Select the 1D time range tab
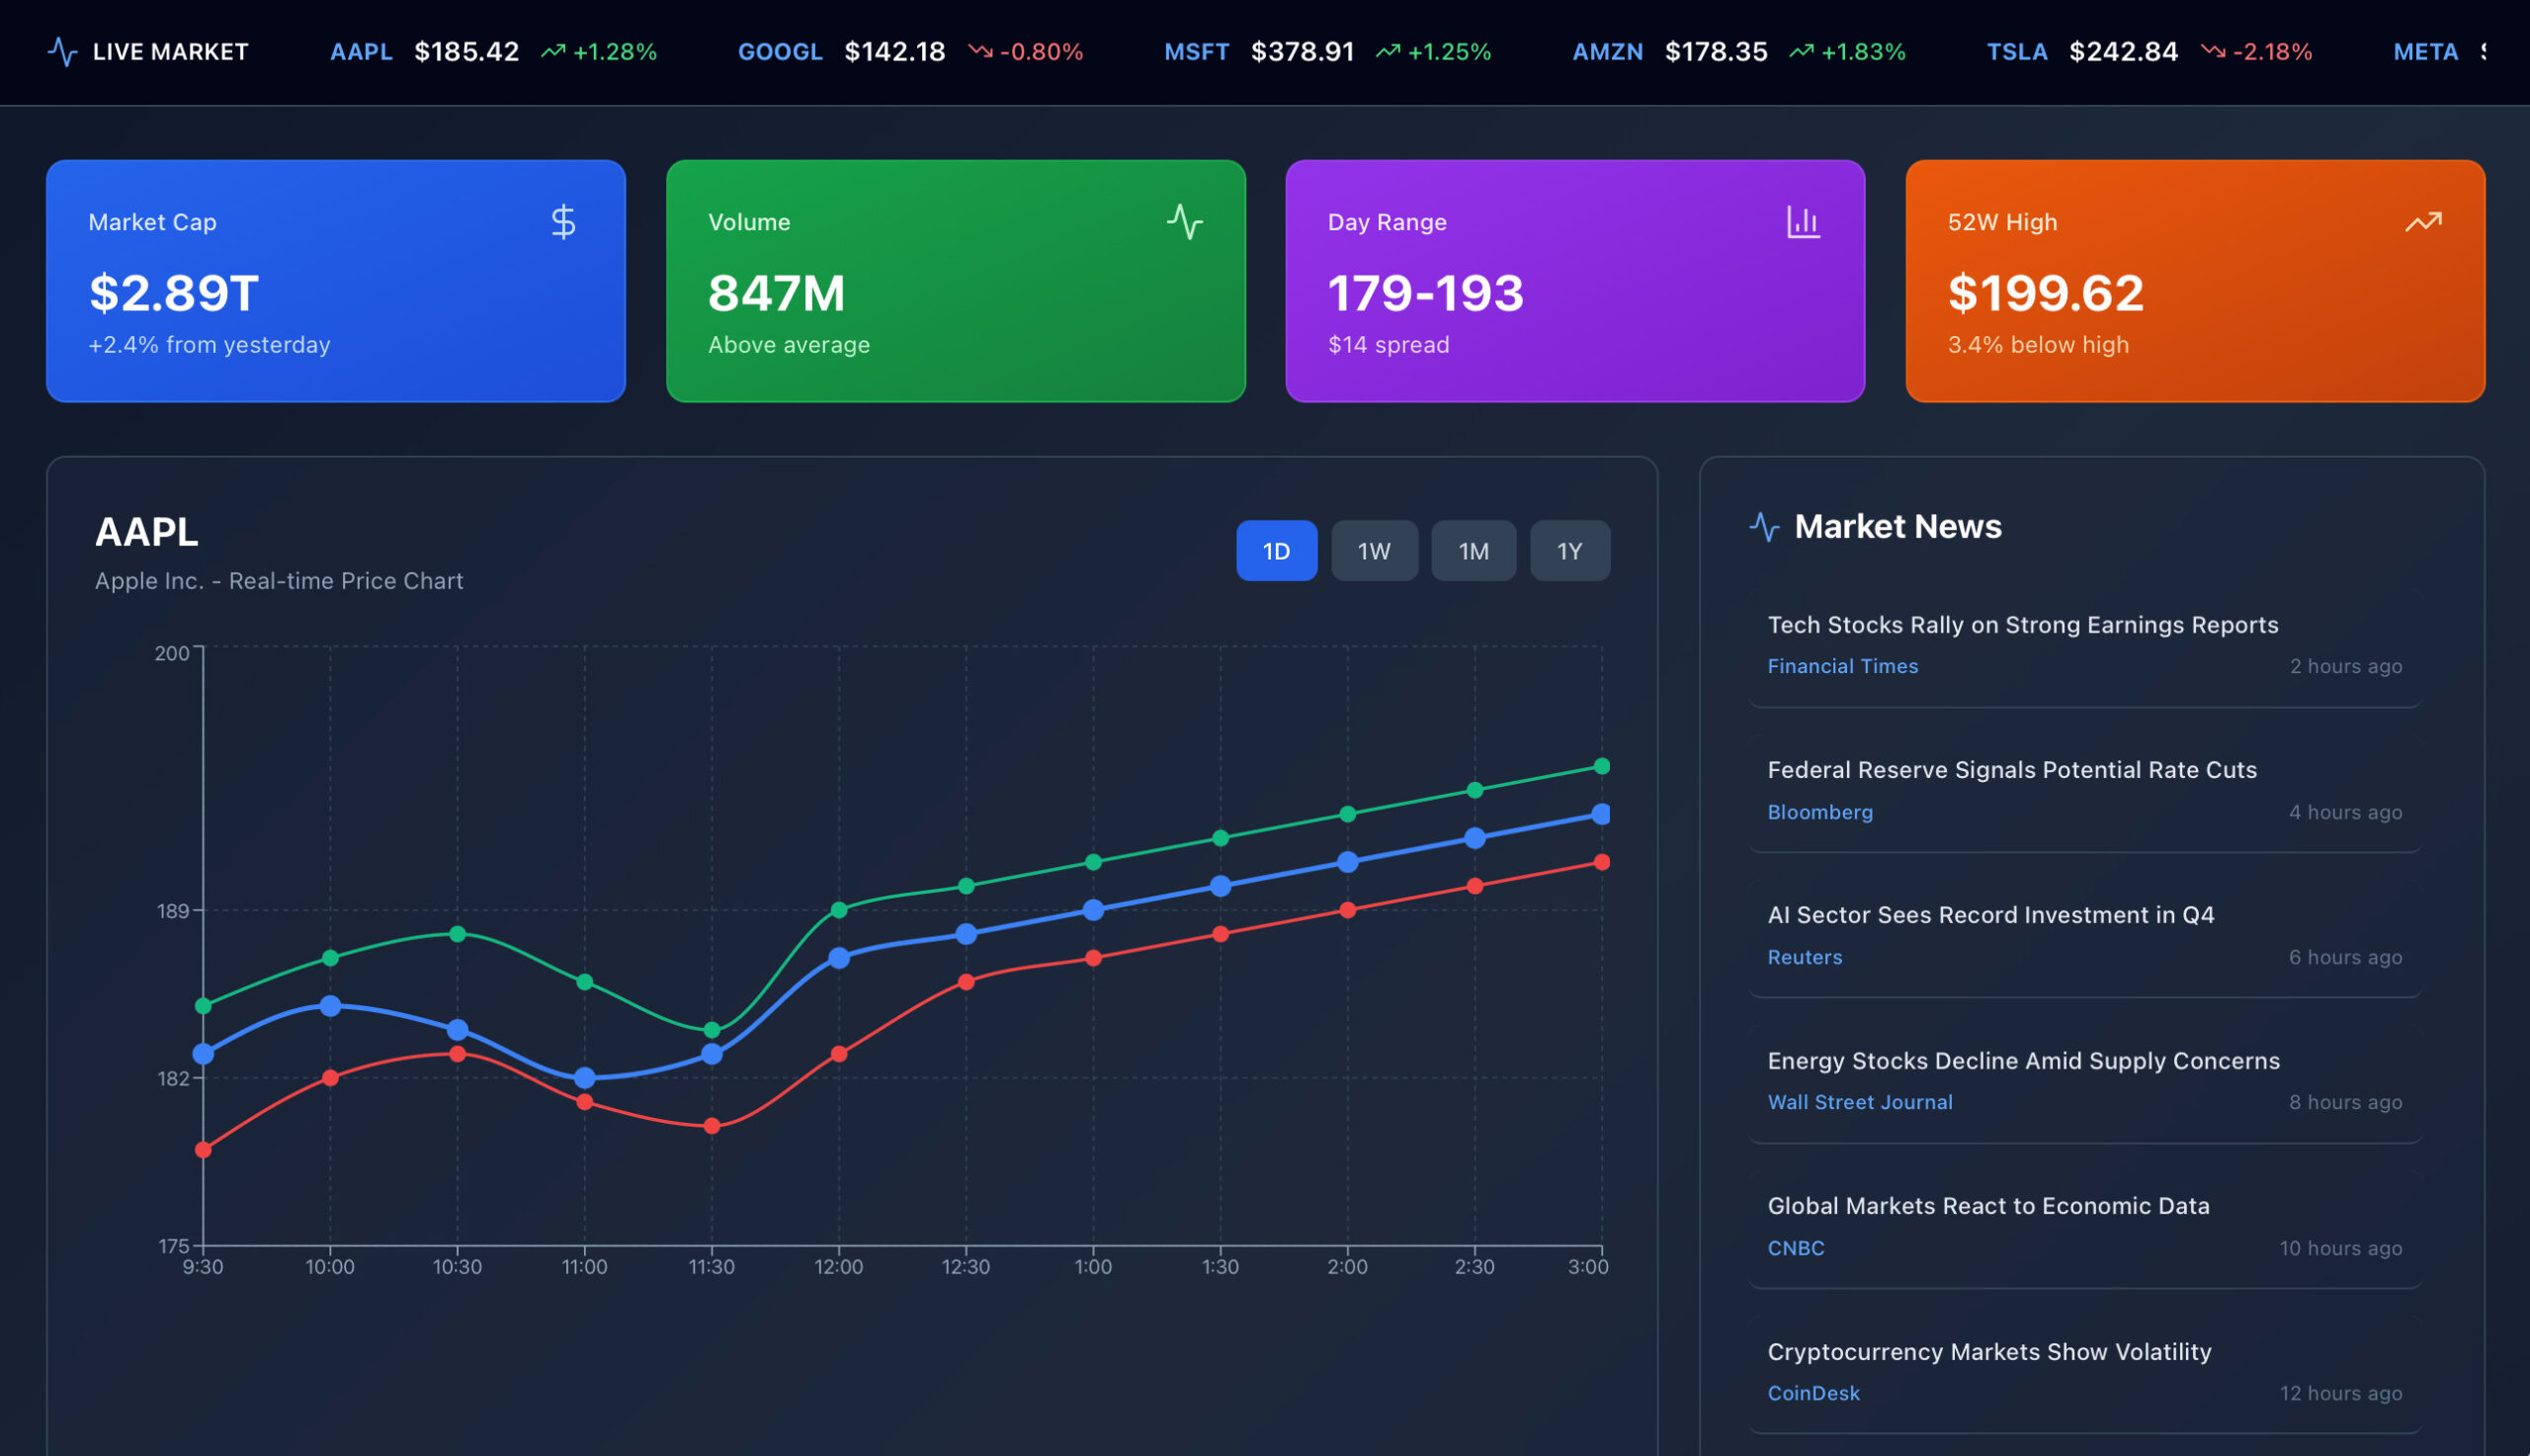This screenshot has height=1456, width=2530. (1276, 551)
